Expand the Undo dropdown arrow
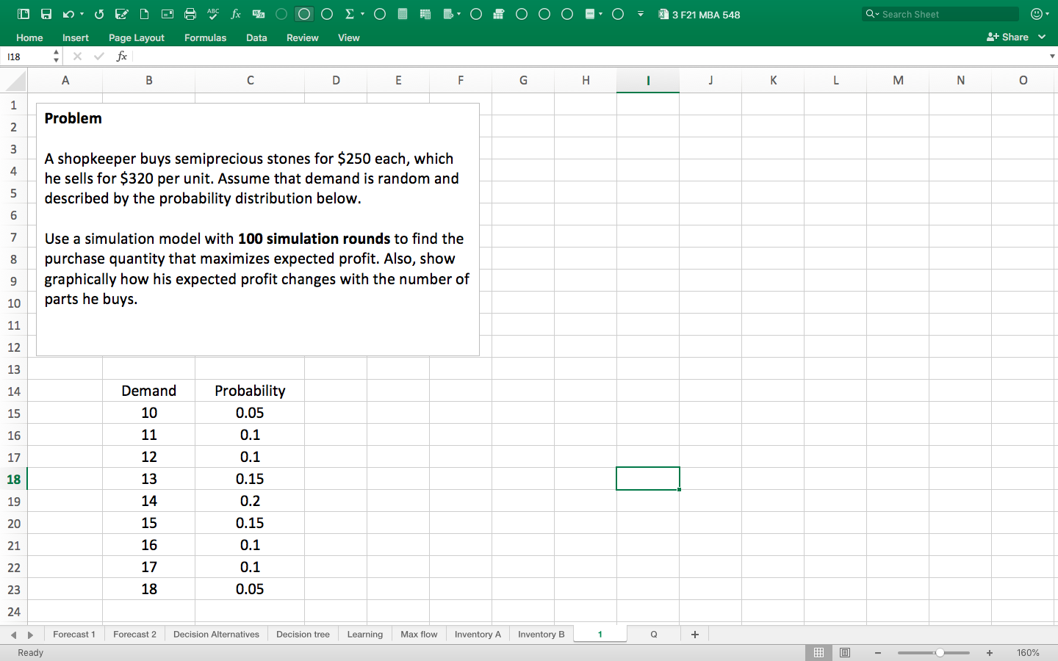 pos(81,13)
